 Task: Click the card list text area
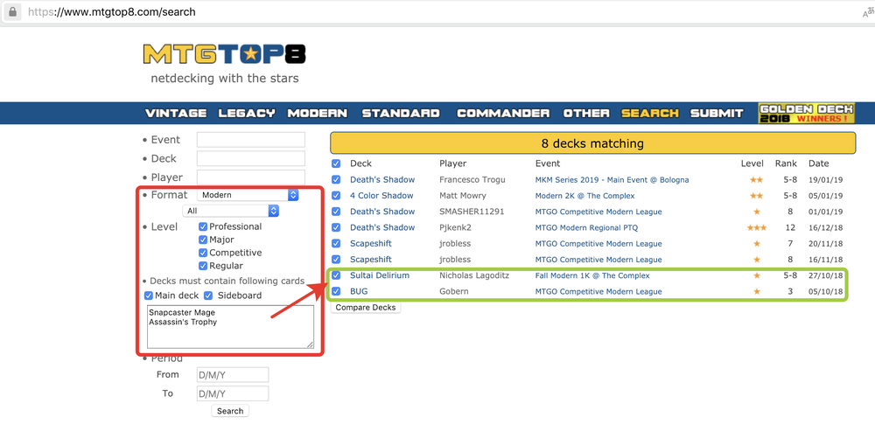[230, 326]
